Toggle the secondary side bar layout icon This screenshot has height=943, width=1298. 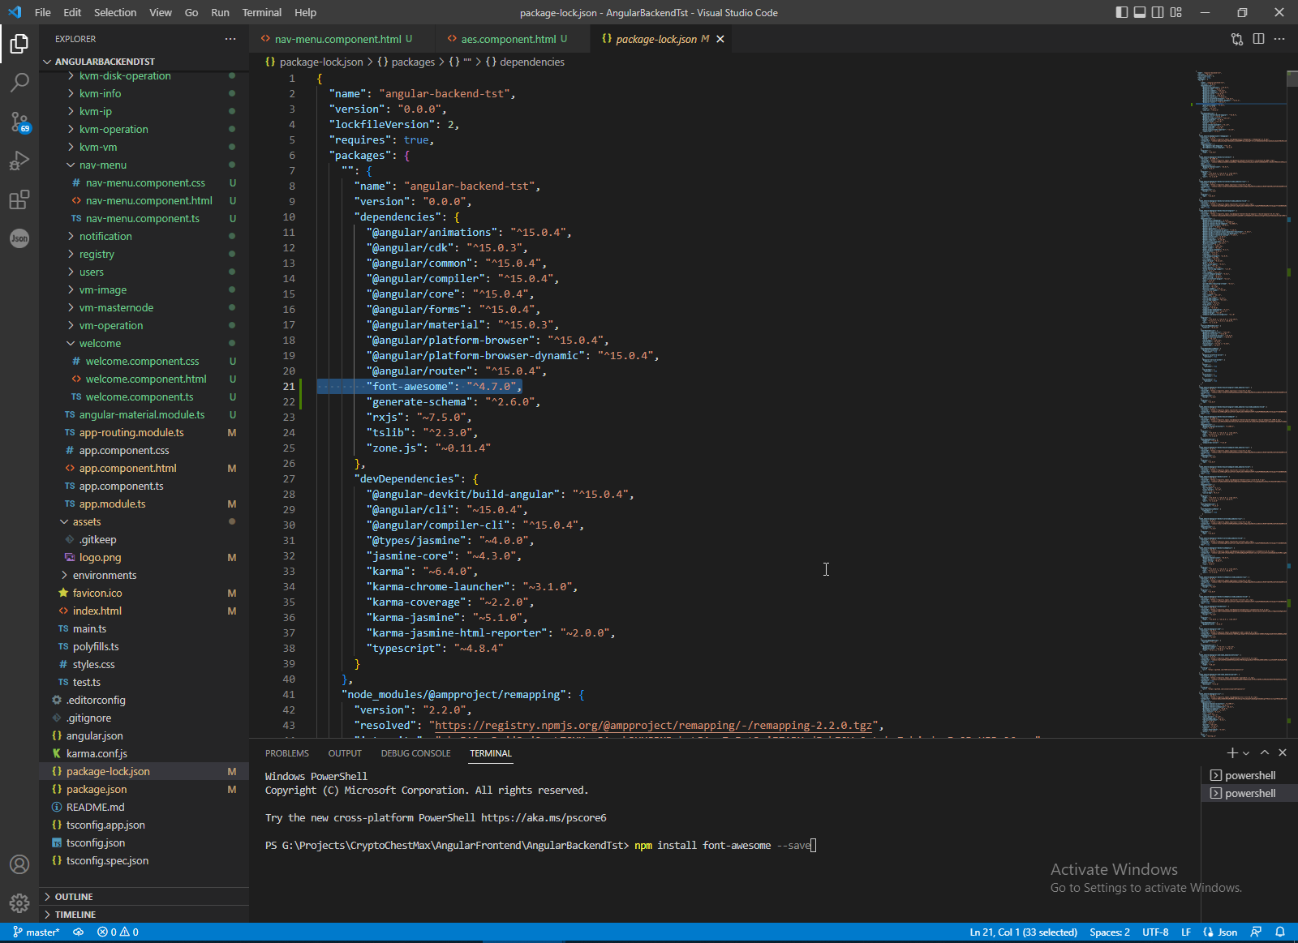pos(1158,12)
